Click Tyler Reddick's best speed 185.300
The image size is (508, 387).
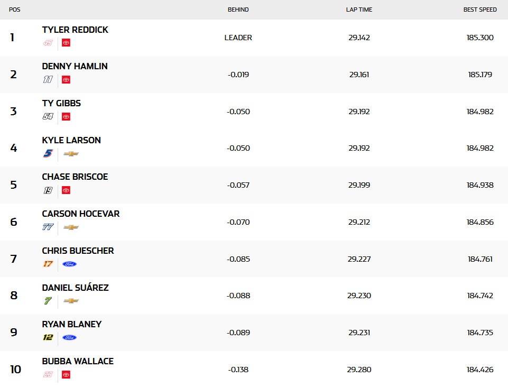(x=480, y=38)
